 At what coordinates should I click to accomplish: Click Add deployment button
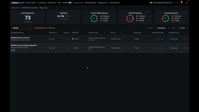point(40,28)
